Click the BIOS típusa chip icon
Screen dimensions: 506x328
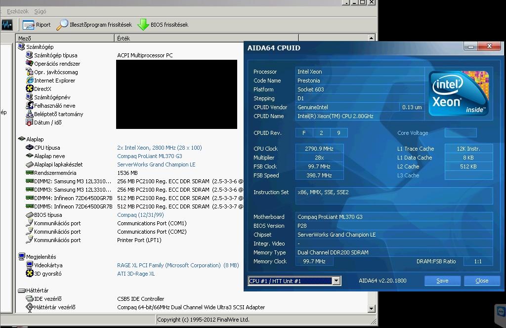(30, 215)
